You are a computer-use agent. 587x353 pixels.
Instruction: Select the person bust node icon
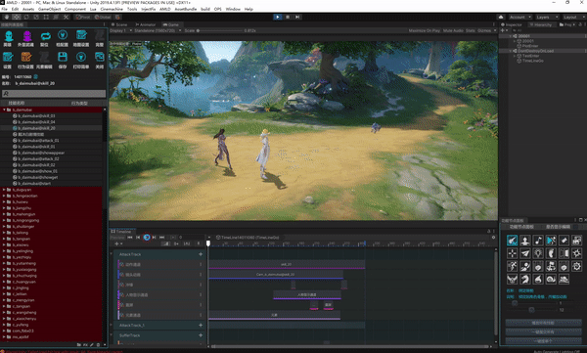tap(525, 241)
